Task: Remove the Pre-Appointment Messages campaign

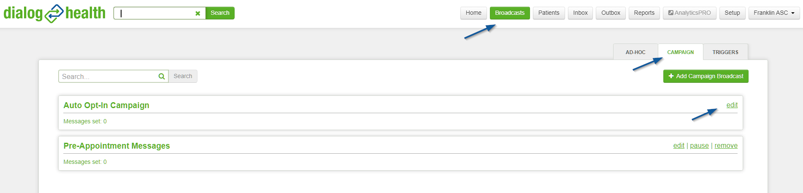Action: click(x=726, y=146)
